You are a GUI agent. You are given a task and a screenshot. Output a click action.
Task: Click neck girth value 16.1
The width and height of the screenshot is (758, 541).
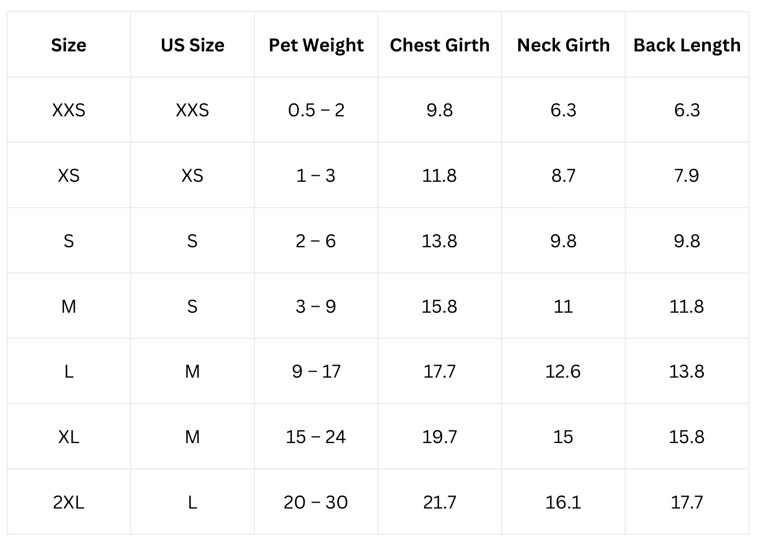[563, 503]
